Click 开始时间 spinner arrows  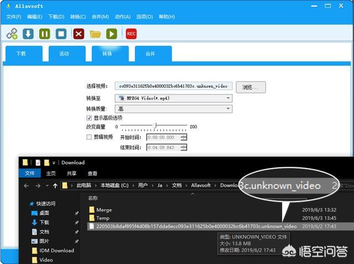tap(184, 137)
